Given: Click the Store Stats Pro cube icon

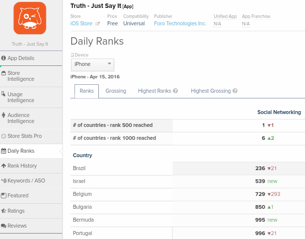Looking at the screenshot, I should point(3,136).
